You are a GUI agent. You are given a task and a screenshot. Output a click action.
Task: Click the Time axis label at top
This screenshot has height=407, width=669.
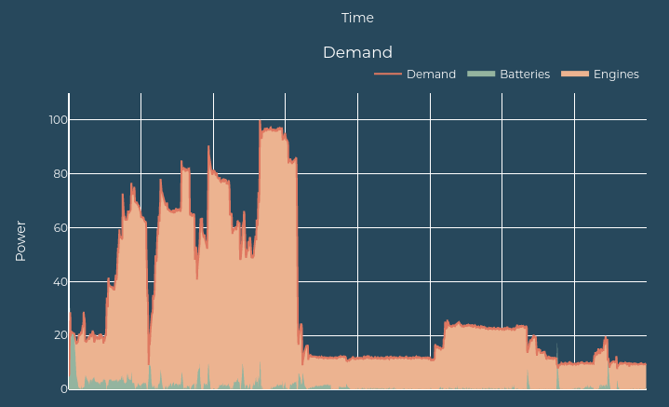357,18
